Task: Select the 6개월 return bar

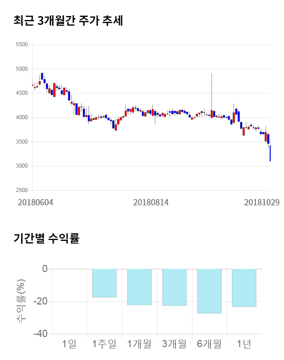Action: [209, 291]
